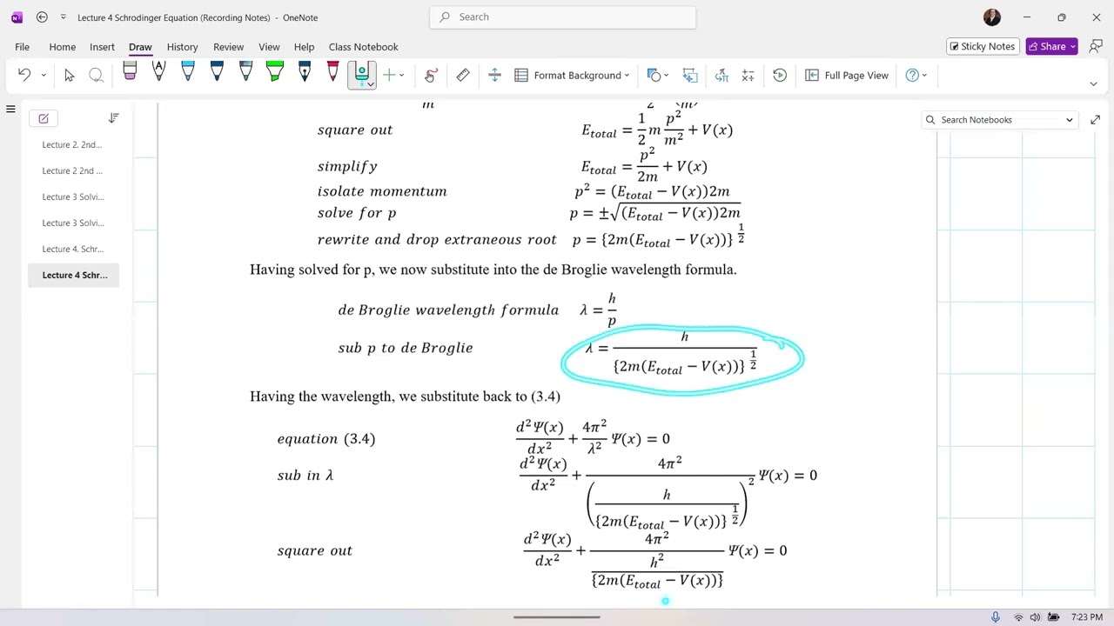Open the undo history dropdown arrow
The width and height of the screenshot is (1114, 626).
tap(44, 76)
